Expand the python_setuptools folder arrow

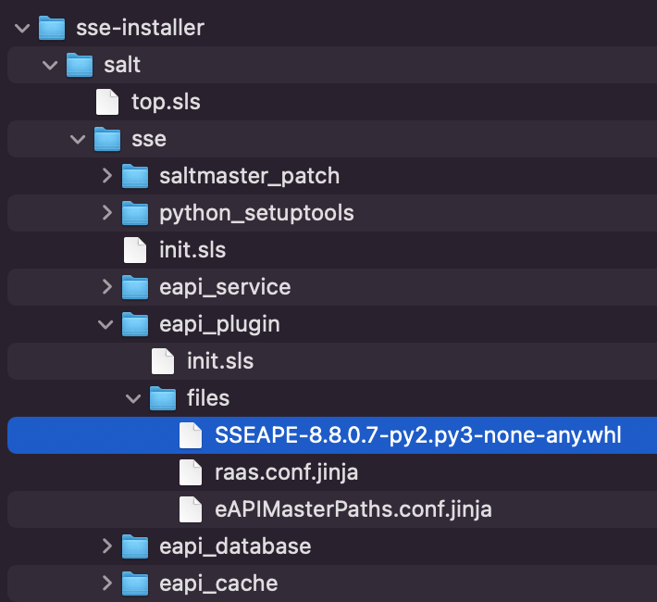[106, 213]
